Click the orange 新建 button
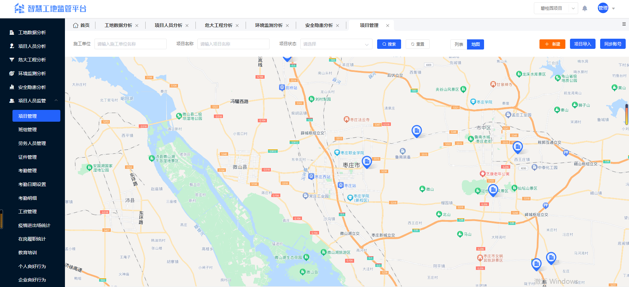 (552, 44)
